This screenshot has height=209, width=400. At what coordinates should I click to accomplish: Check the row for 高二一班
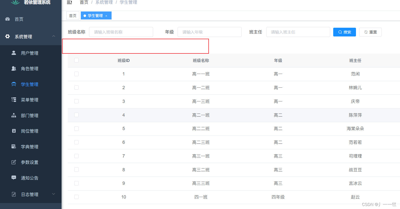point(77,115)
